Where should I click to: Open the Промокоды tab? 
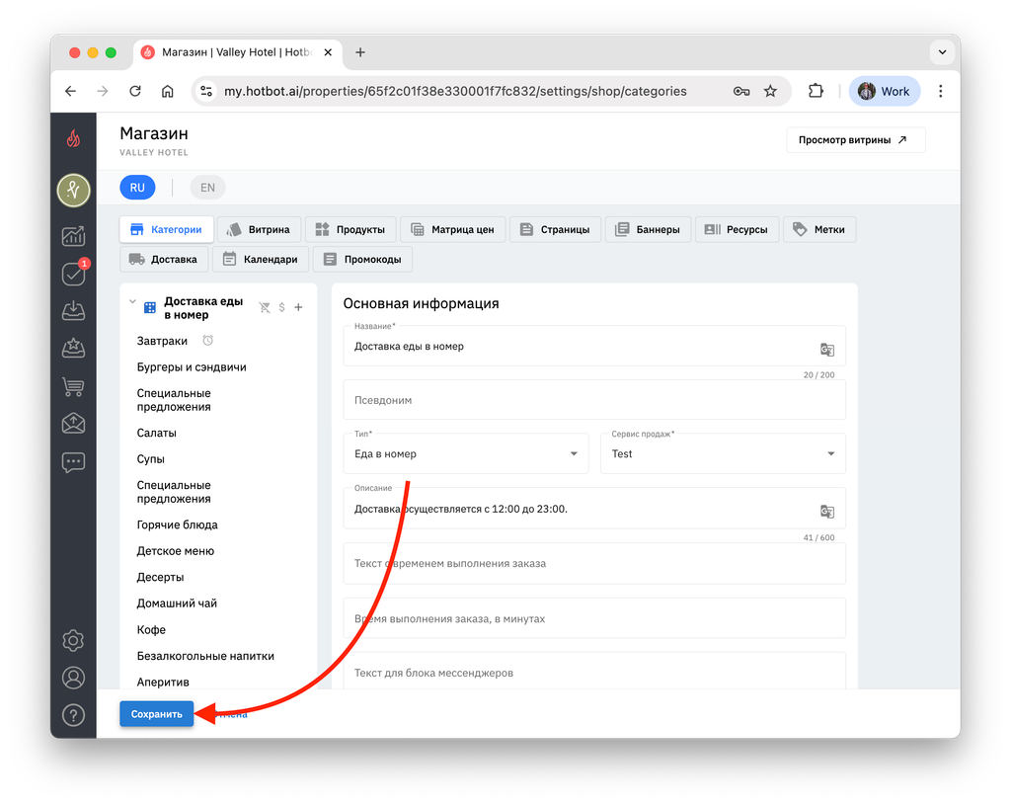coord(362,260)
